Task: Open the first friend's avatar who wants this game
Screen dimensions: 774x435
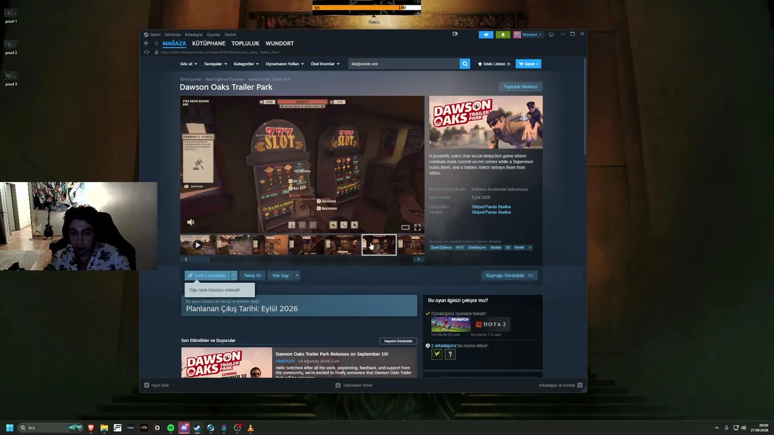Action: click(x=437, y=354)
